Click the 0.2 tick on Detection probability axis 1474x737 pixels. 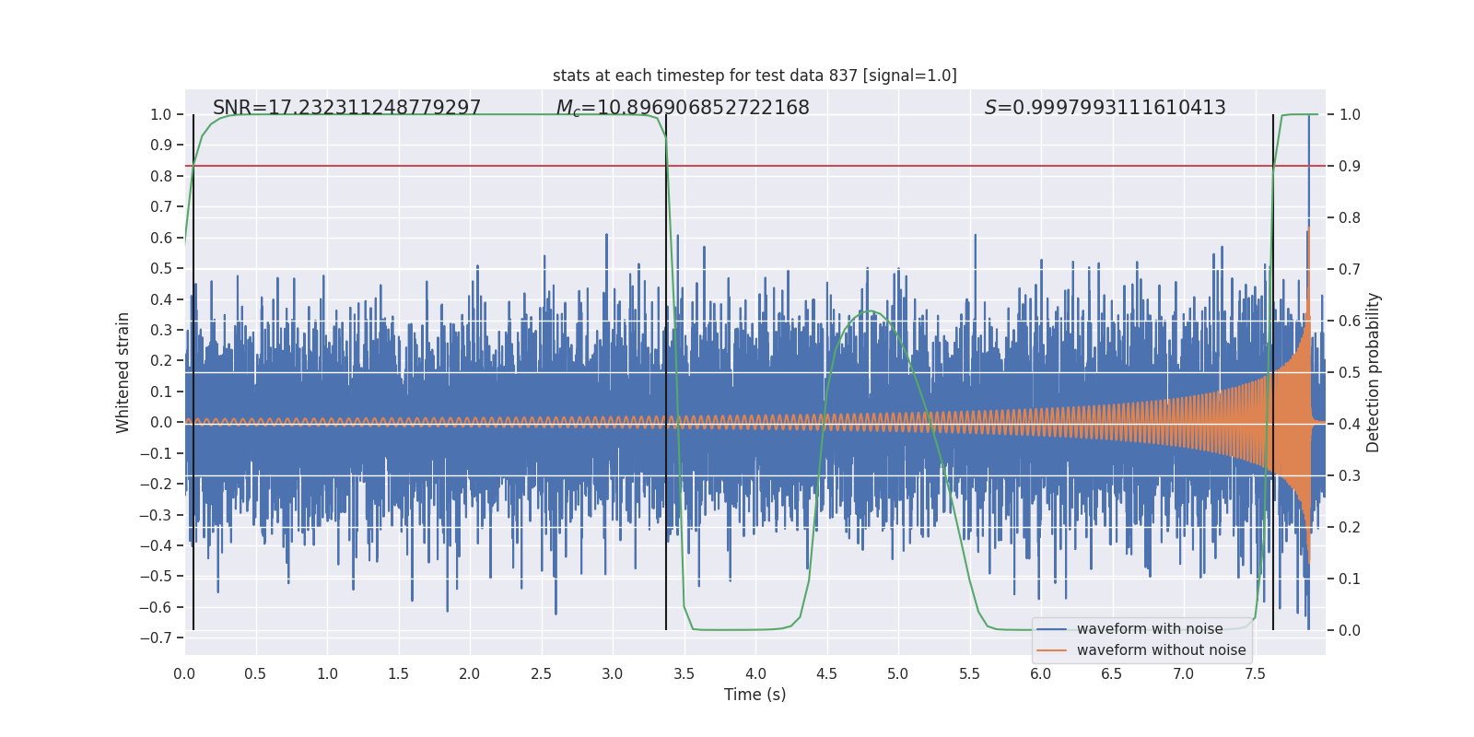click(x=1350, y=528)
